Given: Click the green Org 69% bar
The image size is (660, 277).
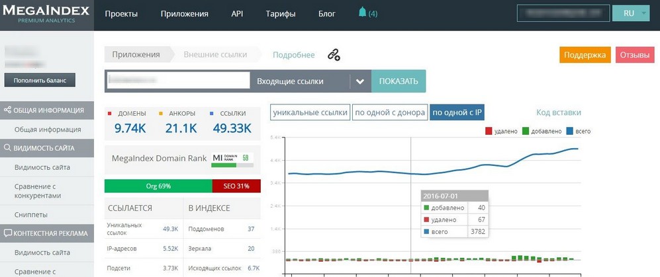Looking at the screenshot, I should pos(158,186).
